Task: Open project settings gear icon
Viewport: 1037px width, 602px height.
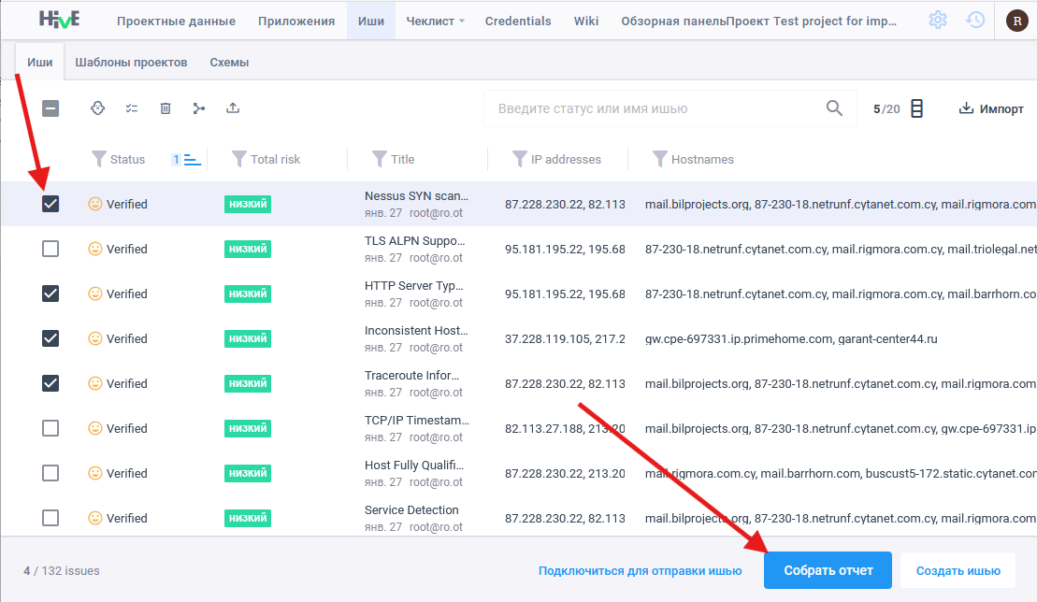Action: pyautogui.click(x=937, y=20)
